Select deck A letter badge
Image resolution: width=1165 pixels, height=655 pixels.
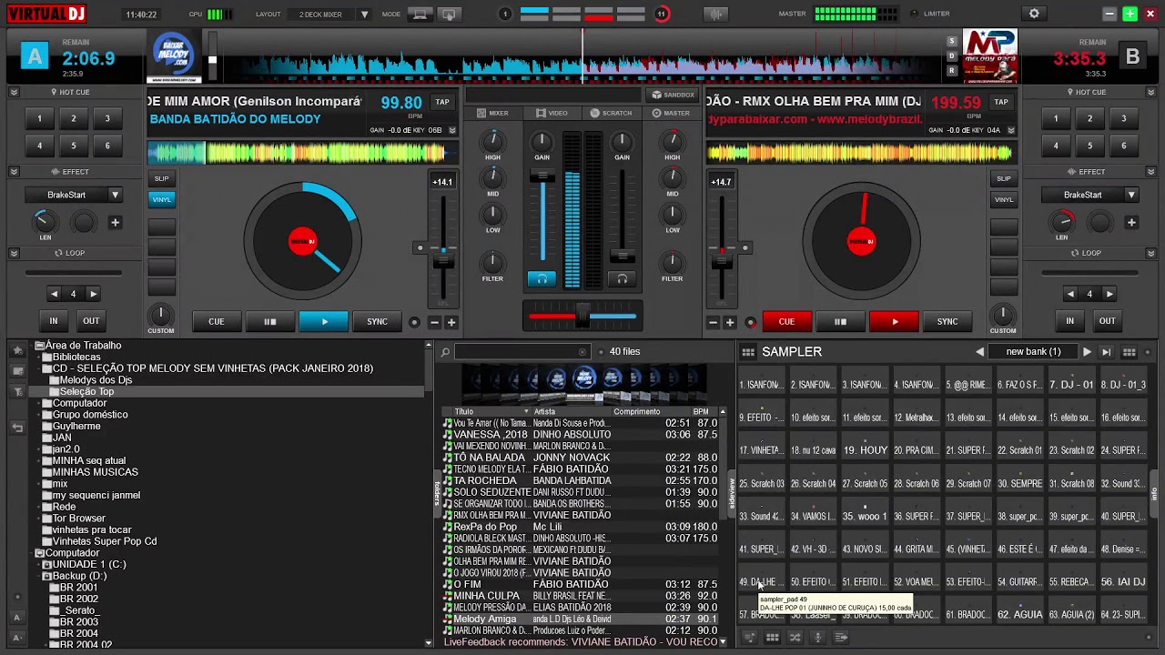pos(35,56)
